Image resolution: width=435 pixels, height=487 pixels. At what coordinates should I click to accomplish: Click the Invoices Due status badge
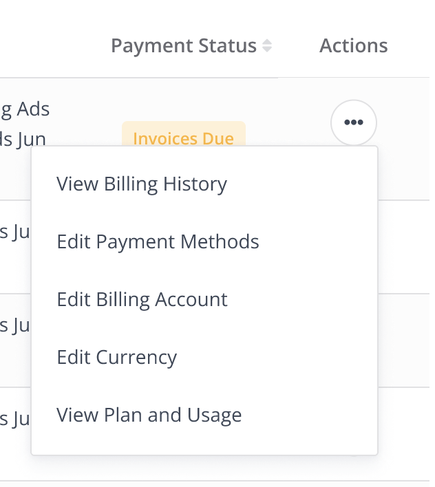point(184,133)
